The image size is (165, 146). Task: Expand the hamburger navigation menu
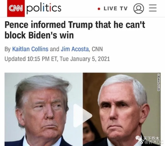153,8
